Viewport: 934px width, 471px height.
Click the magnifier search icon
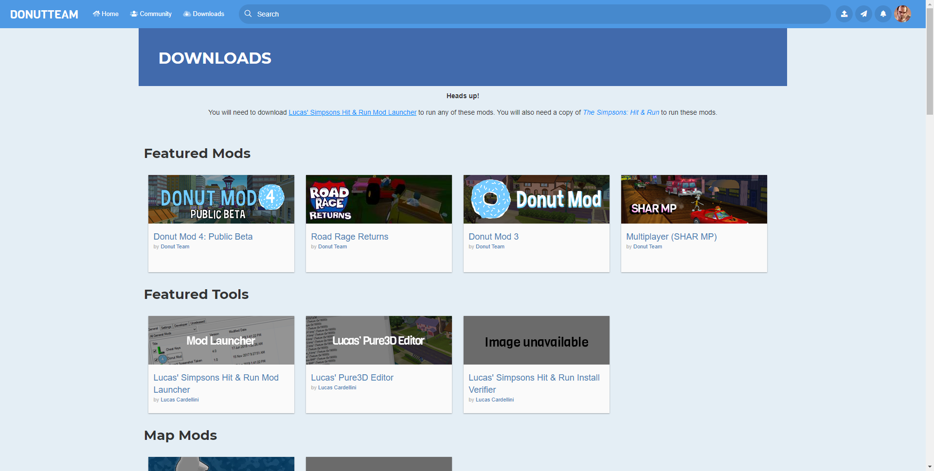(248, 14)
